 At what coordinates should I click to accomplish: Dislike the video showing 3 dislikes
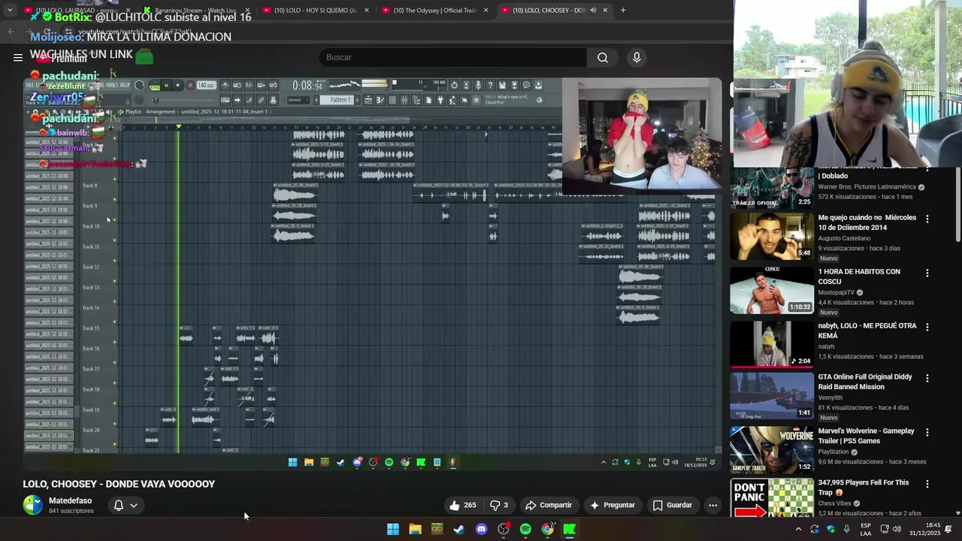point(499,505)
